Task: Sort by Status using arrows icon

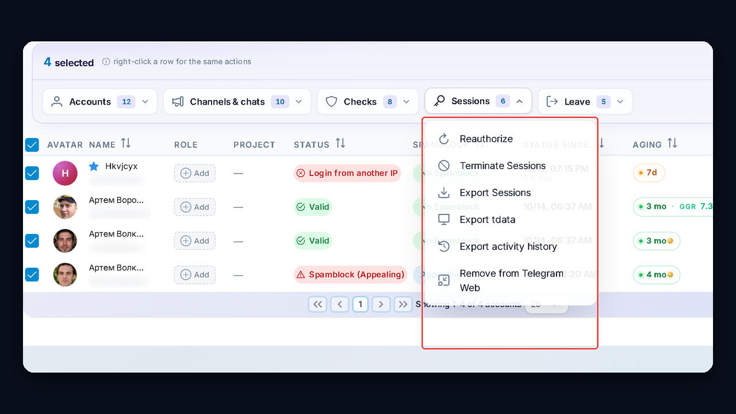Action: click(340, 144)
